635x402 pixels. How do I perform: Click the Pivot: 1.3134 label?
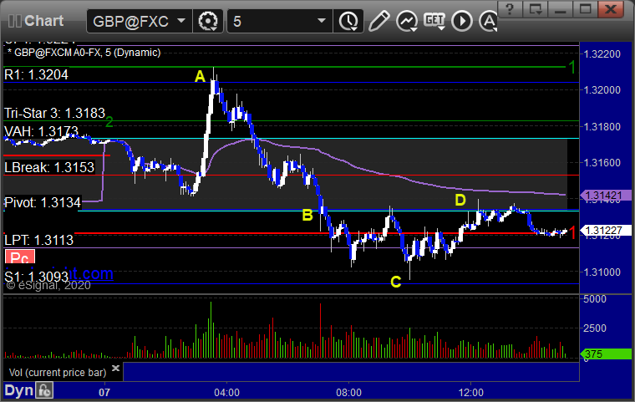point(43,202)
